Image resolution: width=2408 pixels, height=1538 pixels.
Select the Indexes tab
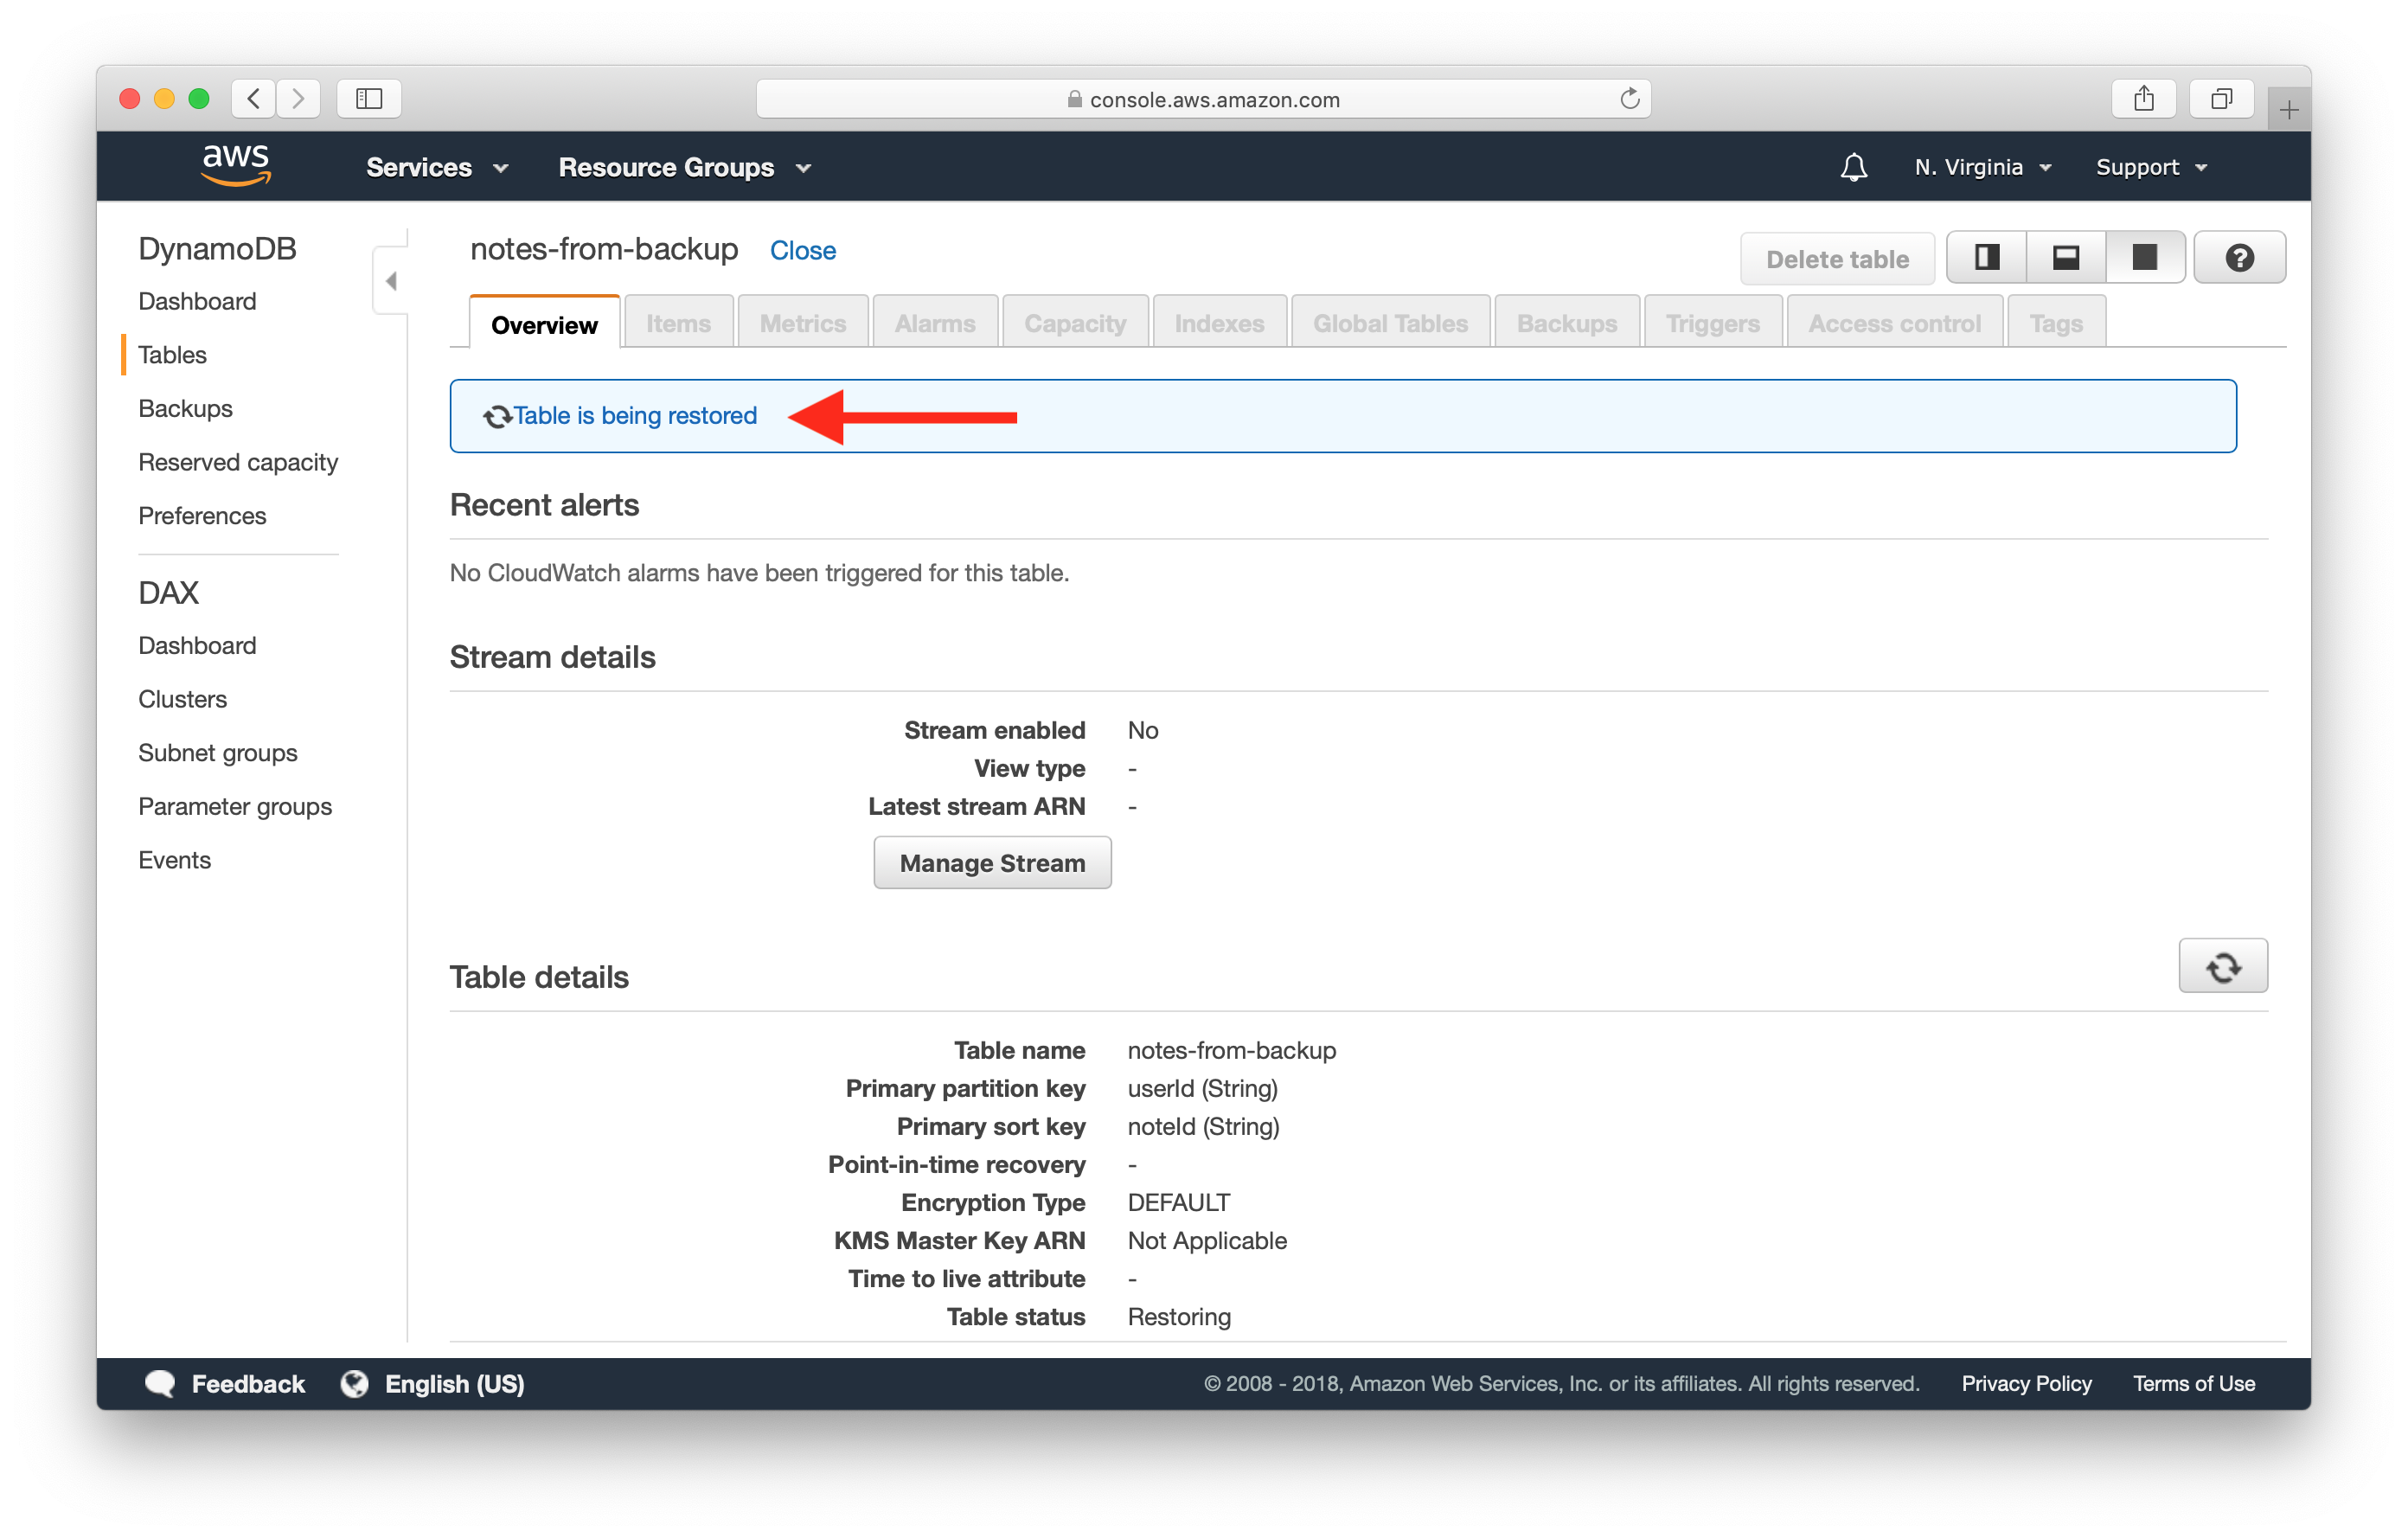tap(1218, 323)
